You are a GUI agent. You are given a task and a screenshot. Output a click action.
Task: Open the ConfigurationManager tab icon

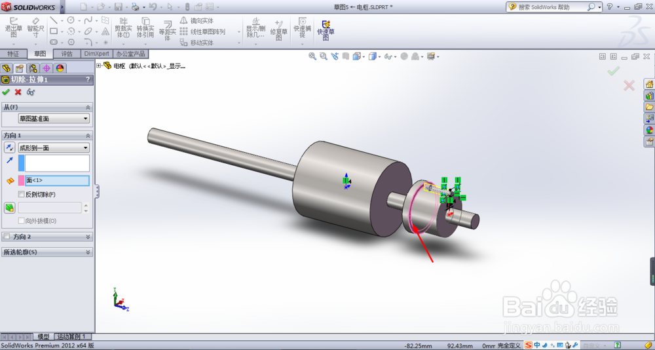tap(33, 68)
